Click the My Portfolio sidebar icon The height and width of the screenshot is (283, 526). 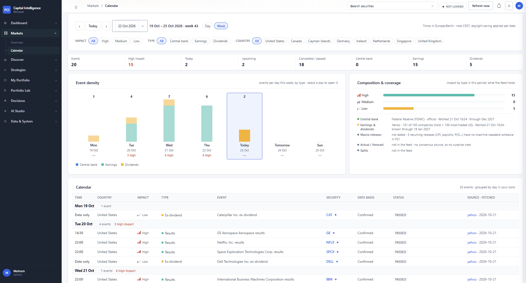(5, 80)
